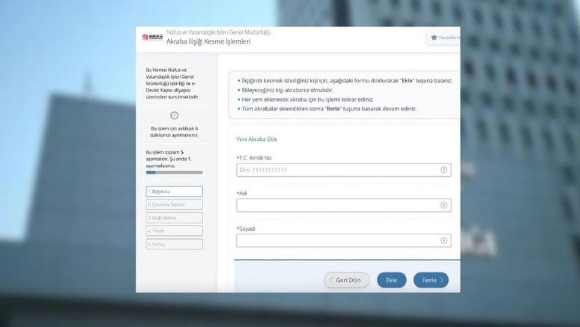The width and height of the screenshot is (580, 327).
Task: Focus the T.C. Kimlik No input
Action: tap(337, 170)
